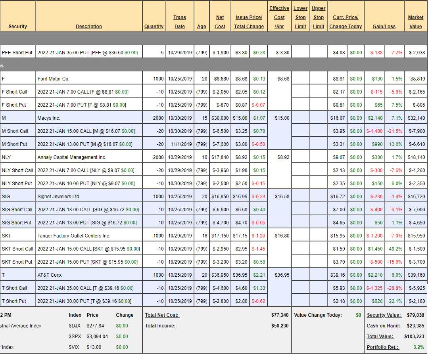Select the AT&T Corp. description cell
Viewport: 428px width, 354px height.
tap(50, 275)
